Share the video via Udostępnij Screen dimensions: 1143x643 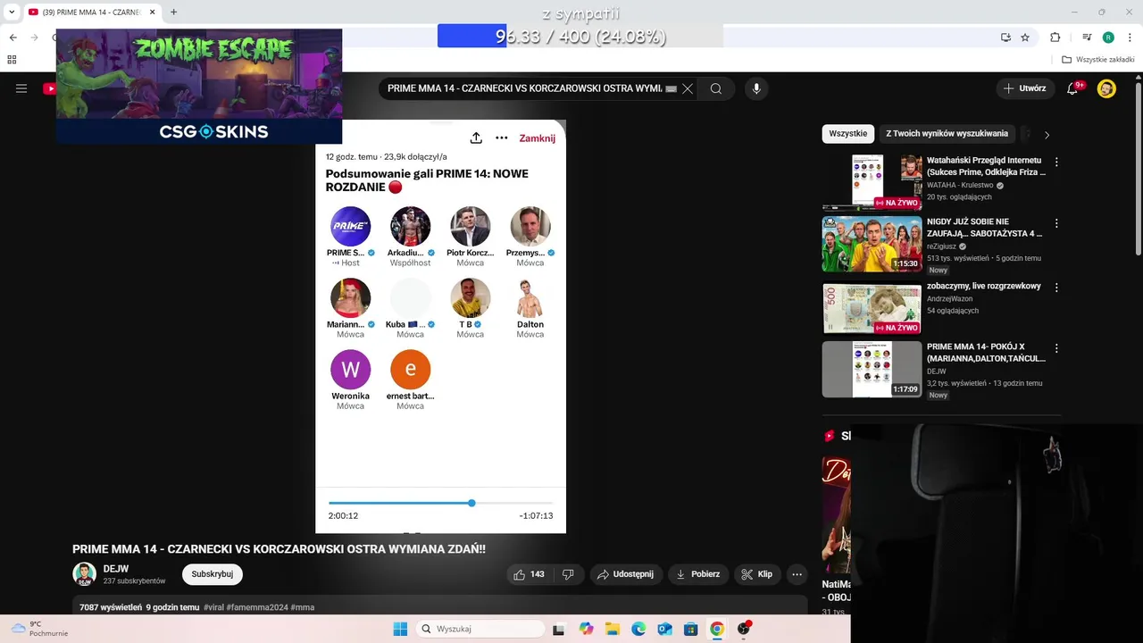click(x=625, y=574)
